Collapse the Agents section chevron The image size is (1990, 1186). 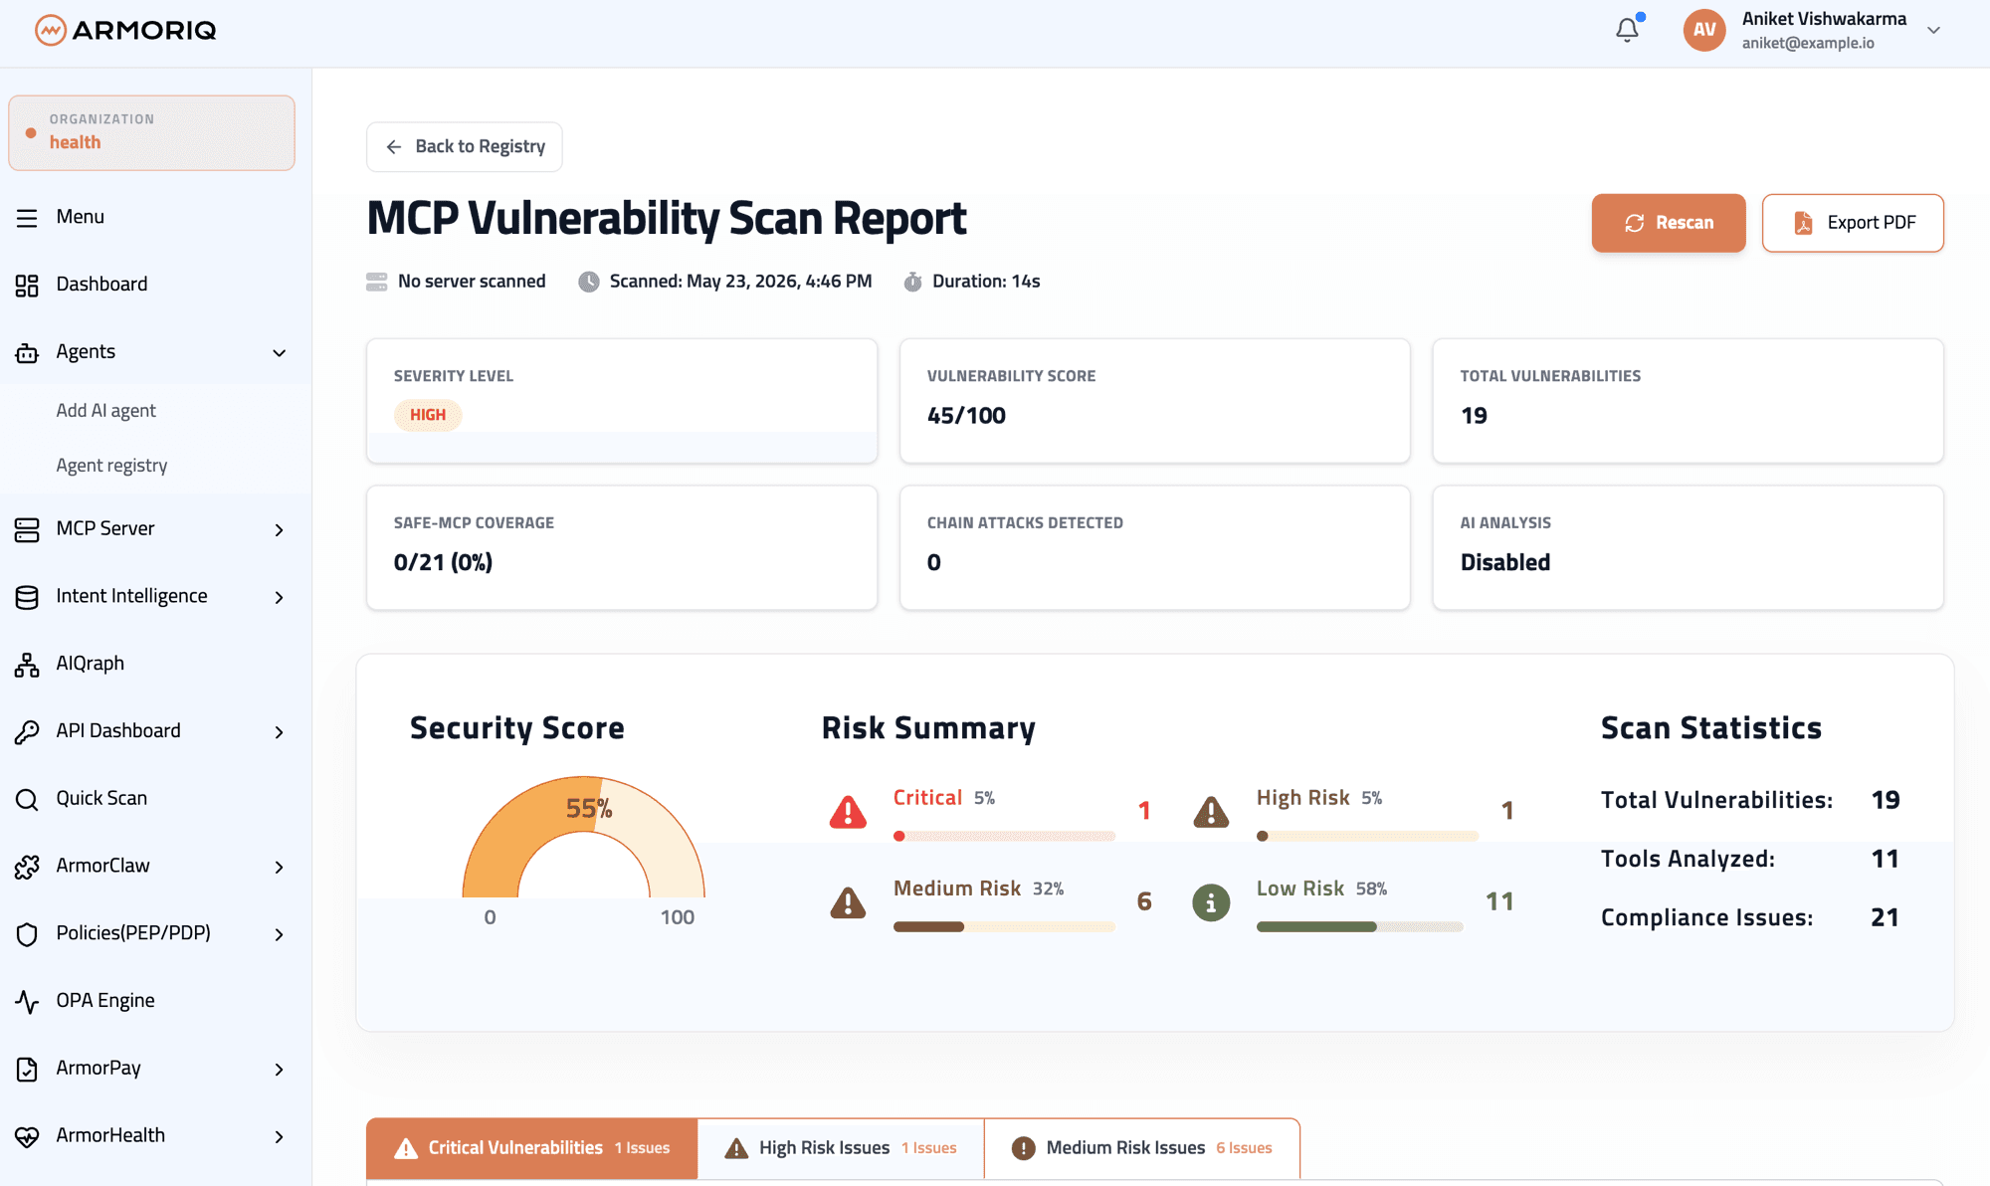point(280,352)
